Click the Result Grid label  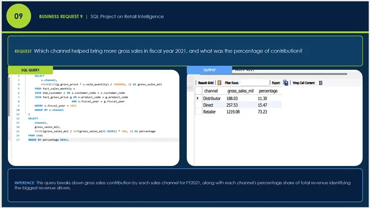(205, 82)
